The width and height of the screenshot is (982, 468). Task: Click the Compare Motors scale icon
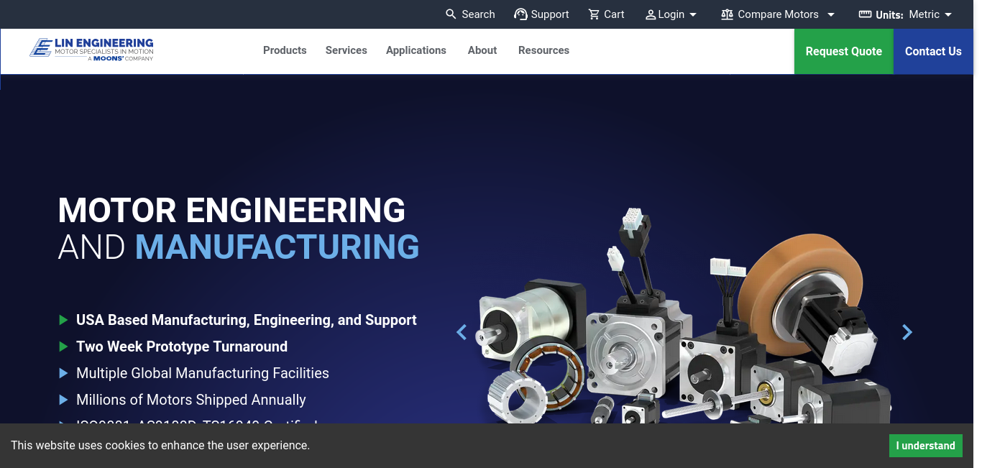(728, 14)
